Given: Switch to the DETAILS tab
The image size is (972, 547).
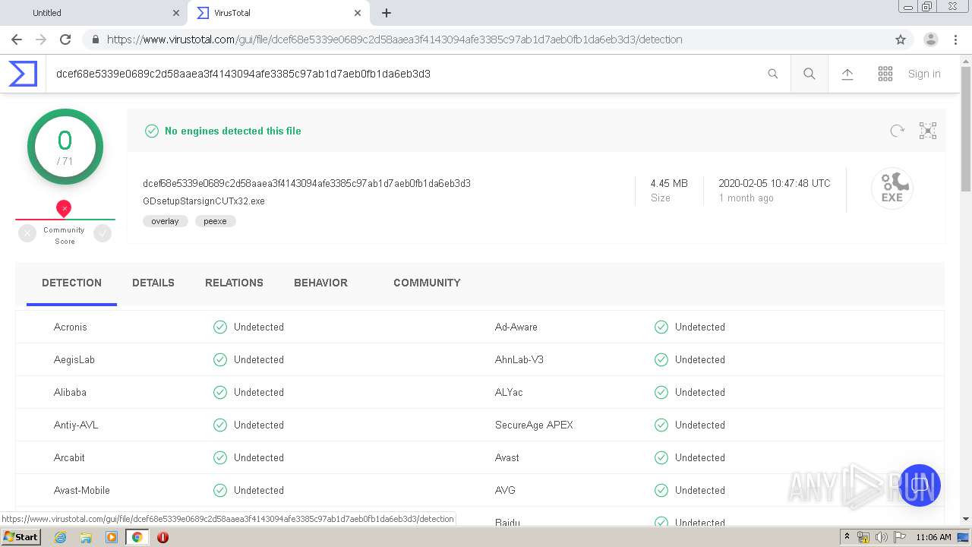Looking at the screenshot, I should click(153, 283).
